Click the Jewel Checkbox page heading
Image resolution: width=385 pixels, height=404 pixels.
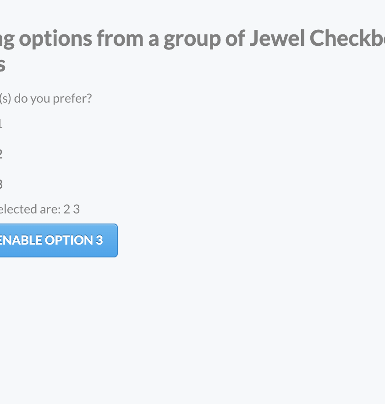tap(192, 39)
